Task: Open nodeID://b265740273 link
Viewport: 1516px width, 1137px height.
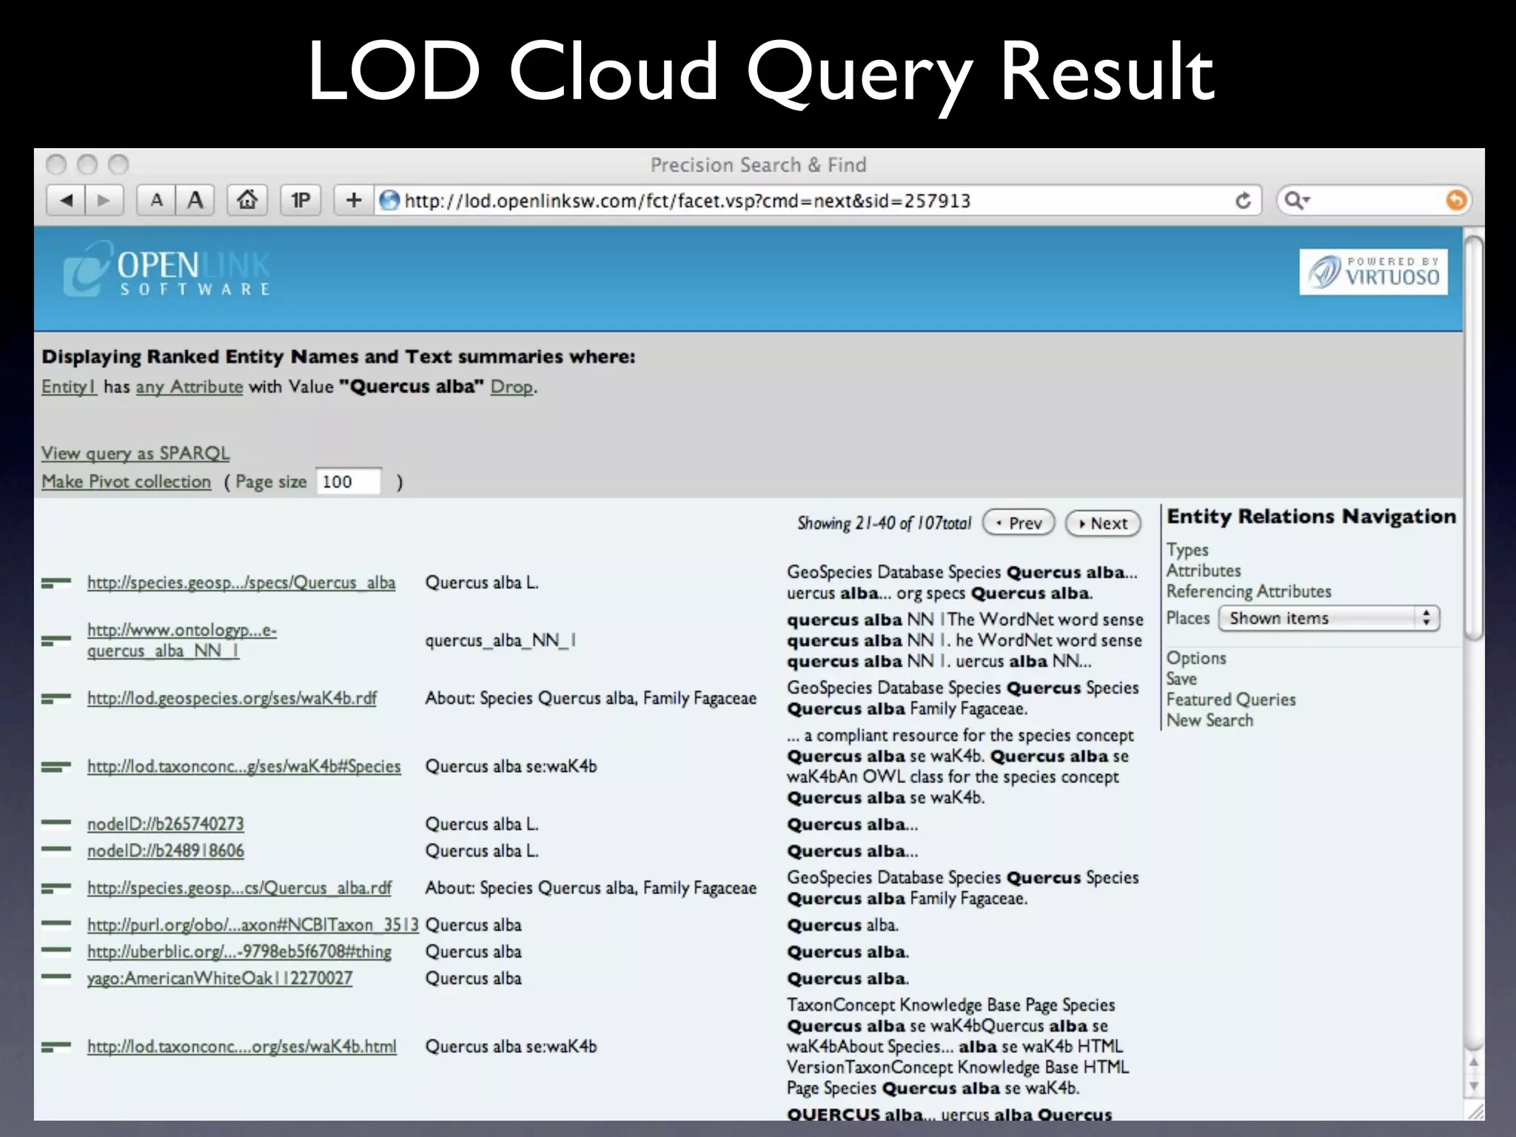Action: point(165,824)
